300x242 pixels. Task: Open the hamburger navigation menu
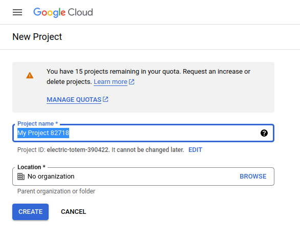(x=17, y=12)
